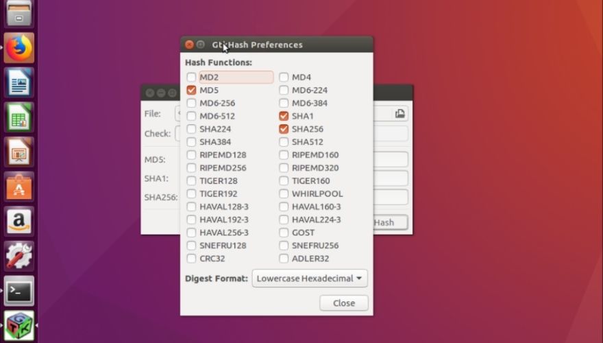Enable the SNEFRU128 checkbox
Image resolution: width=603 pixels, height=343 pixels.
[191, 246]
